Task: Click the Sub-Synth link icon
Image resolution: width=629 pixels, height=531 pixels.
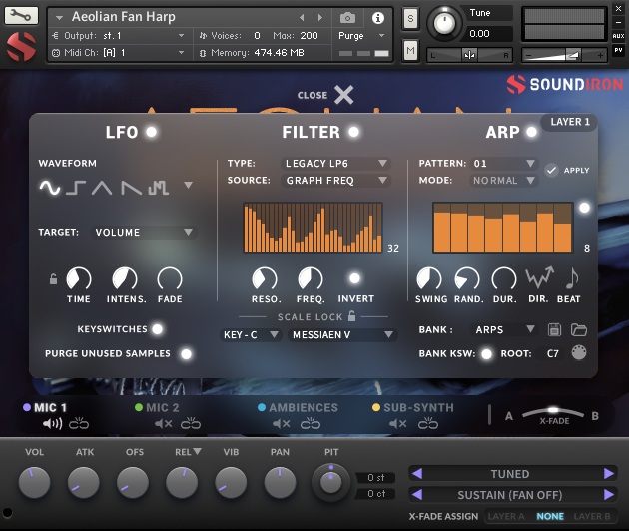Action: tap(428, 423)
